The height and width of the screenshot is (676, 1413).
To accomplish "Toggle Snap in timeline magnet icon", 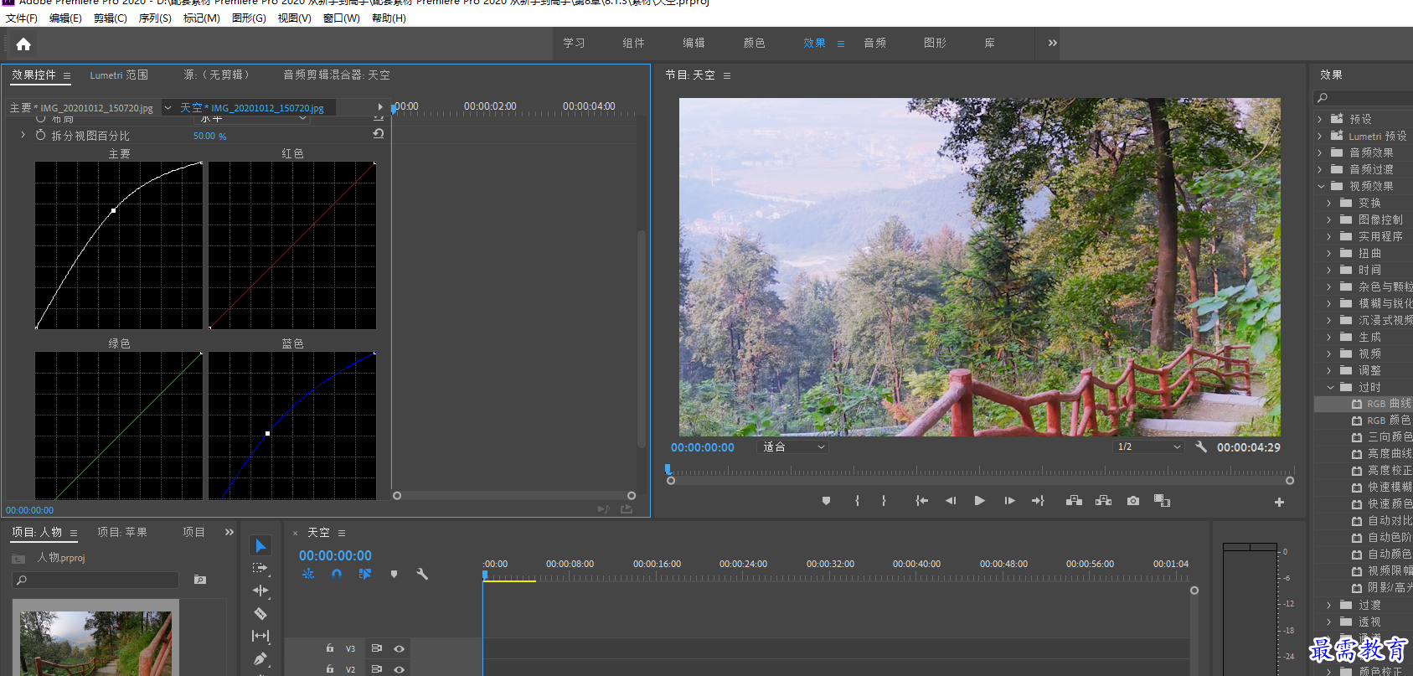I will [337, 574].
